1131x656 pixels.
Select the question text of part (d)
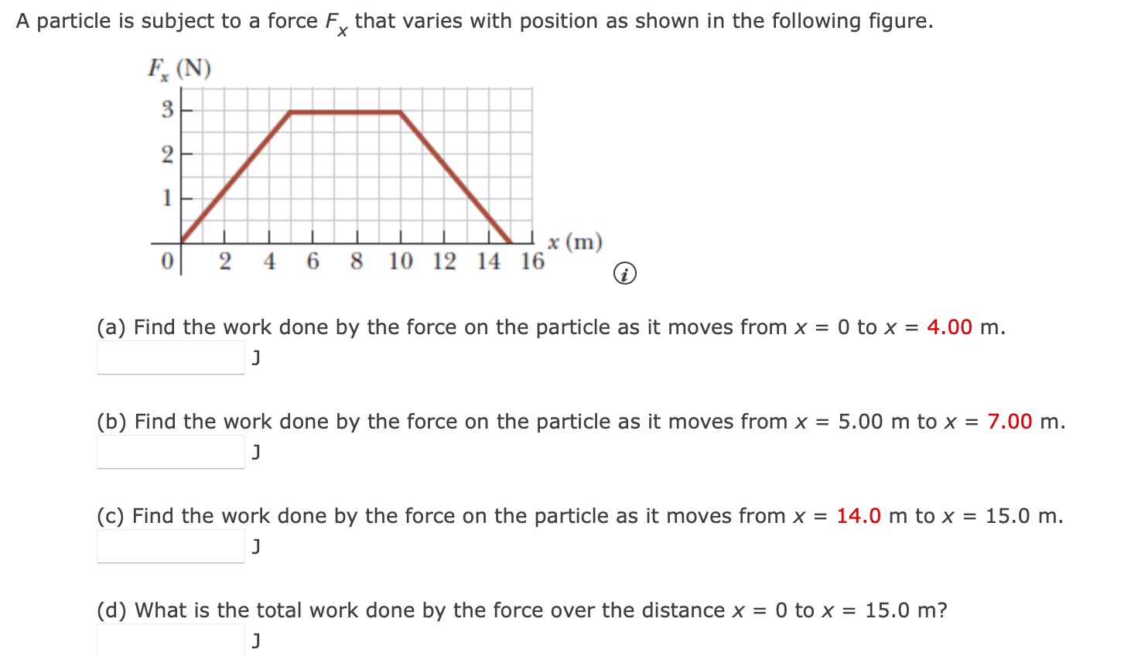pos(522,610)
